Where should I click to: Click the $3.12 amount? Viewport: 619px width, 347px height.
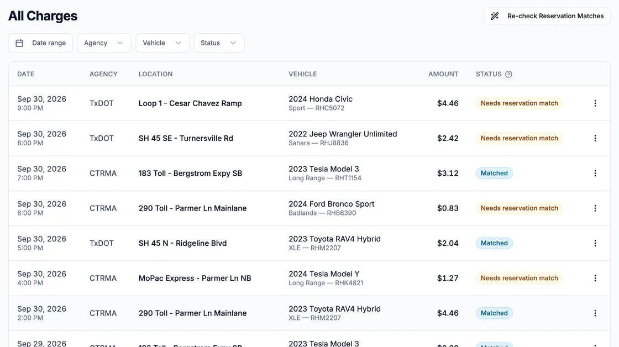click(x=448, y=173)
